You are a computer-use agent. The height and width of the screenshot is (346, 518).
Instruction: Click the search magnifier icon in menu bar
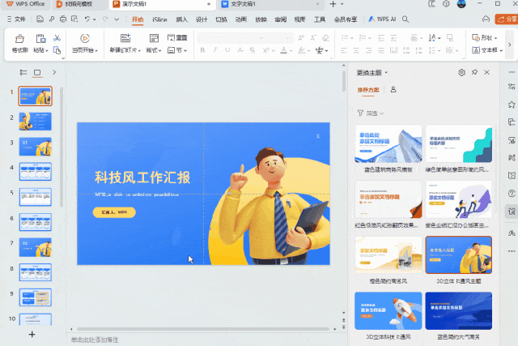click(405, 19)
